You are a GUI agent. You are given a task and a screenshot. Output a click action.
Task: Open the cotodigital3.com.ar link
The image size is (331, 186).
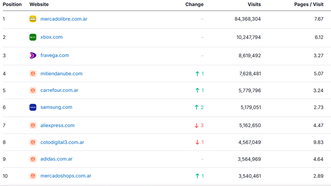62,142
